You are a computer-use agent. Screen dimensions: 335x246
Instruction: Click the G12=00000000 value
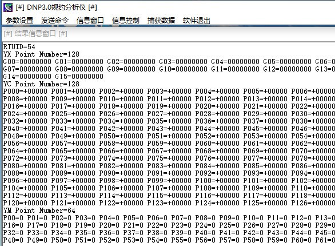287,69
